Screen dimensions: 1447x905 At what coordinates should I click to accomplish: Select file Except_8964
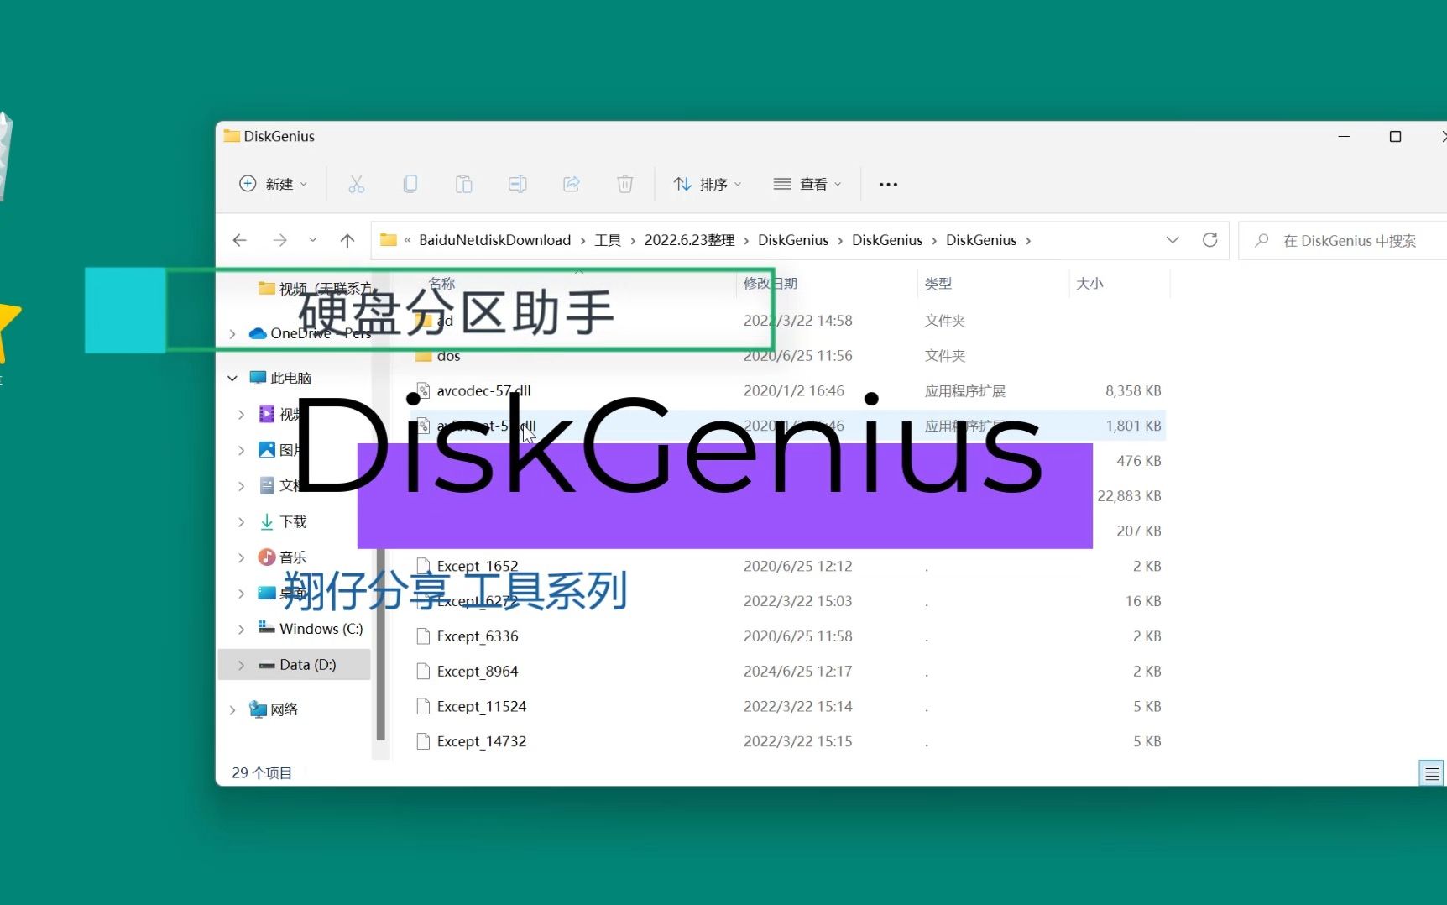click(477, 672)
